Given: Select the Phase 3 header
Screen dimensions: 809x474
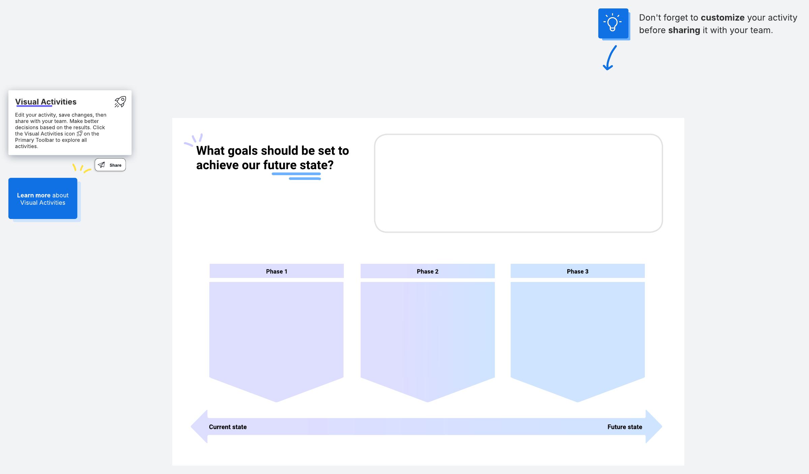Looking at the screenshot, I should click(577, 271).
